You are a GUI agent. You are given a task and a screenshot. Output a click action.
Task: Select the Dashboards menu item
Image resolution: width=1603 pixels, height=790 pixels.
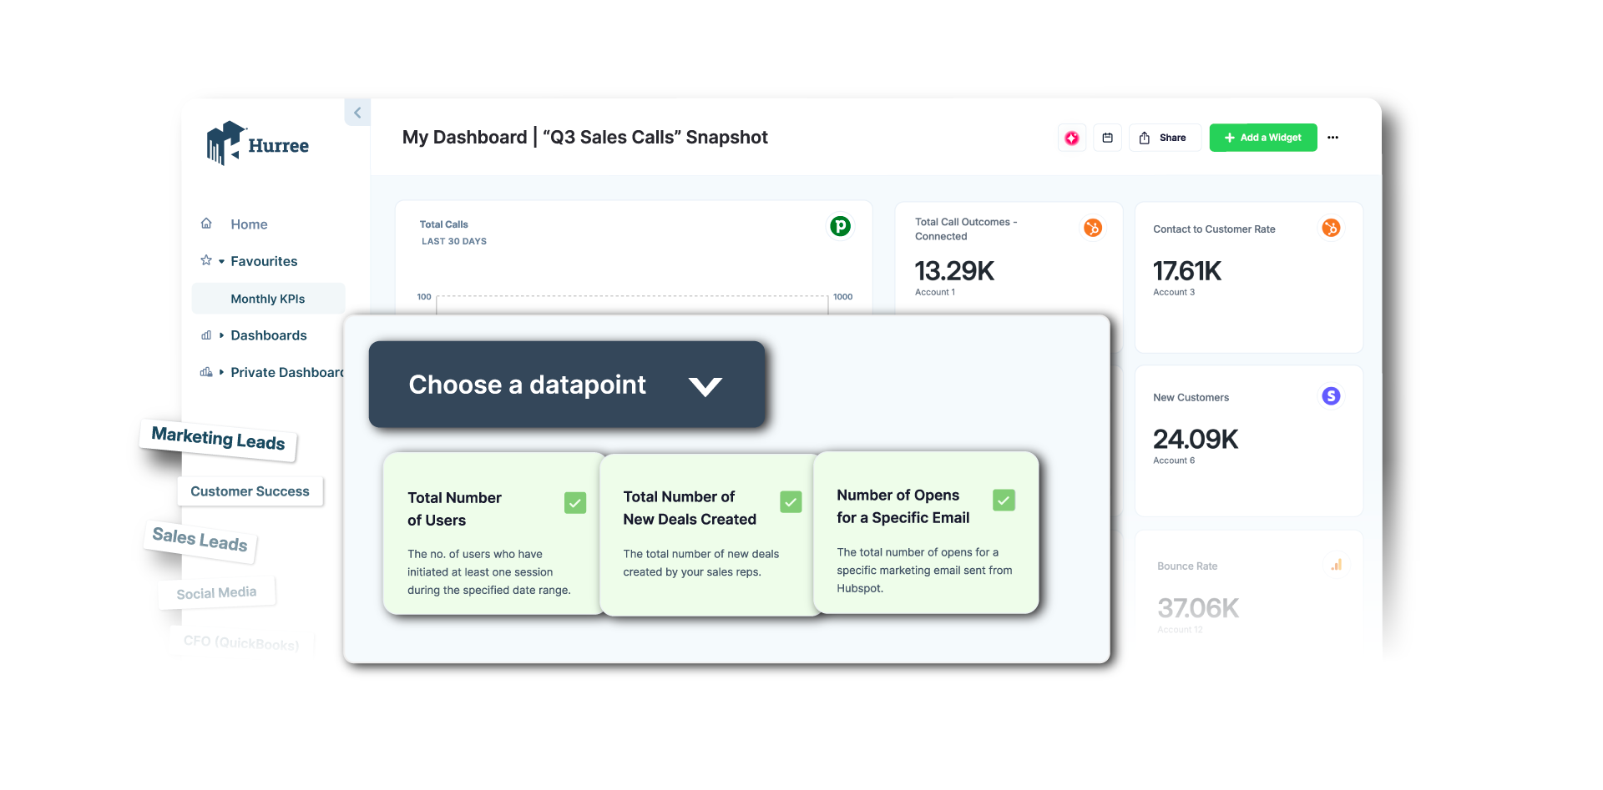pos(269,335)
